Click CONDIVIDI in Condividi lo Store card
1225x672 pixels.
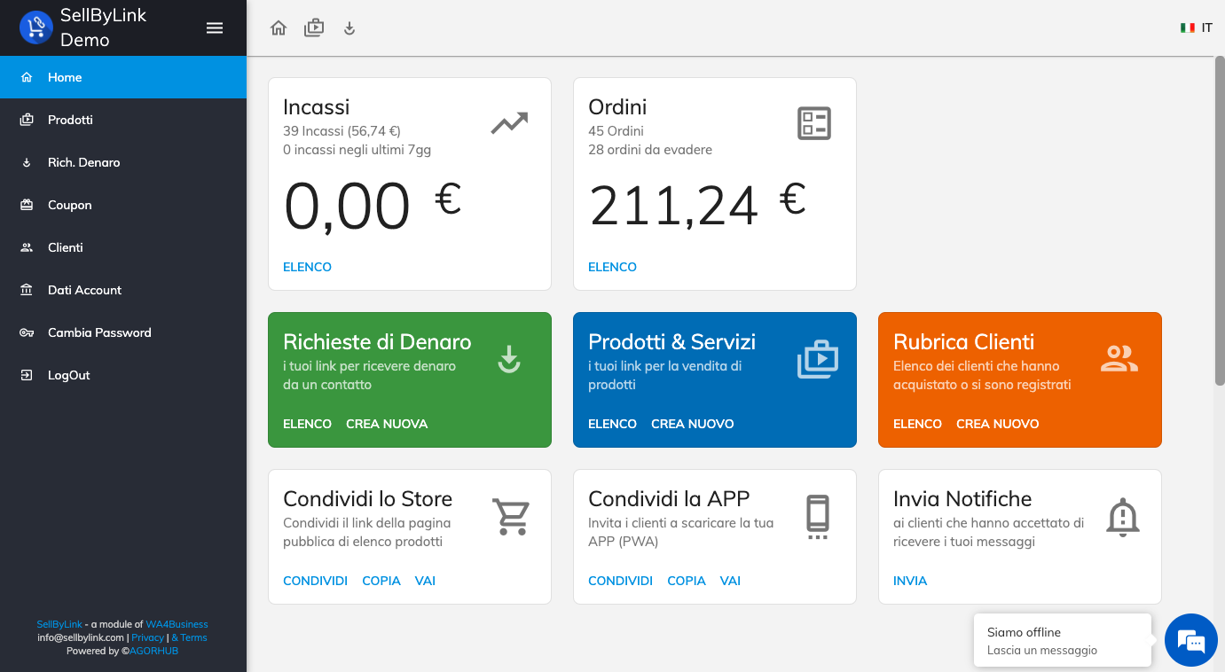point(315,581)
